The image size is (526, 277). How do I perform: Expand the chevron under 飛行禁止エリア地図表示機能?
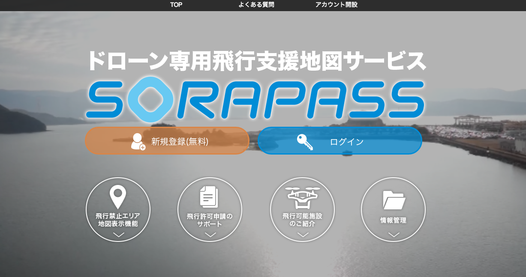(x=118, y=235)
